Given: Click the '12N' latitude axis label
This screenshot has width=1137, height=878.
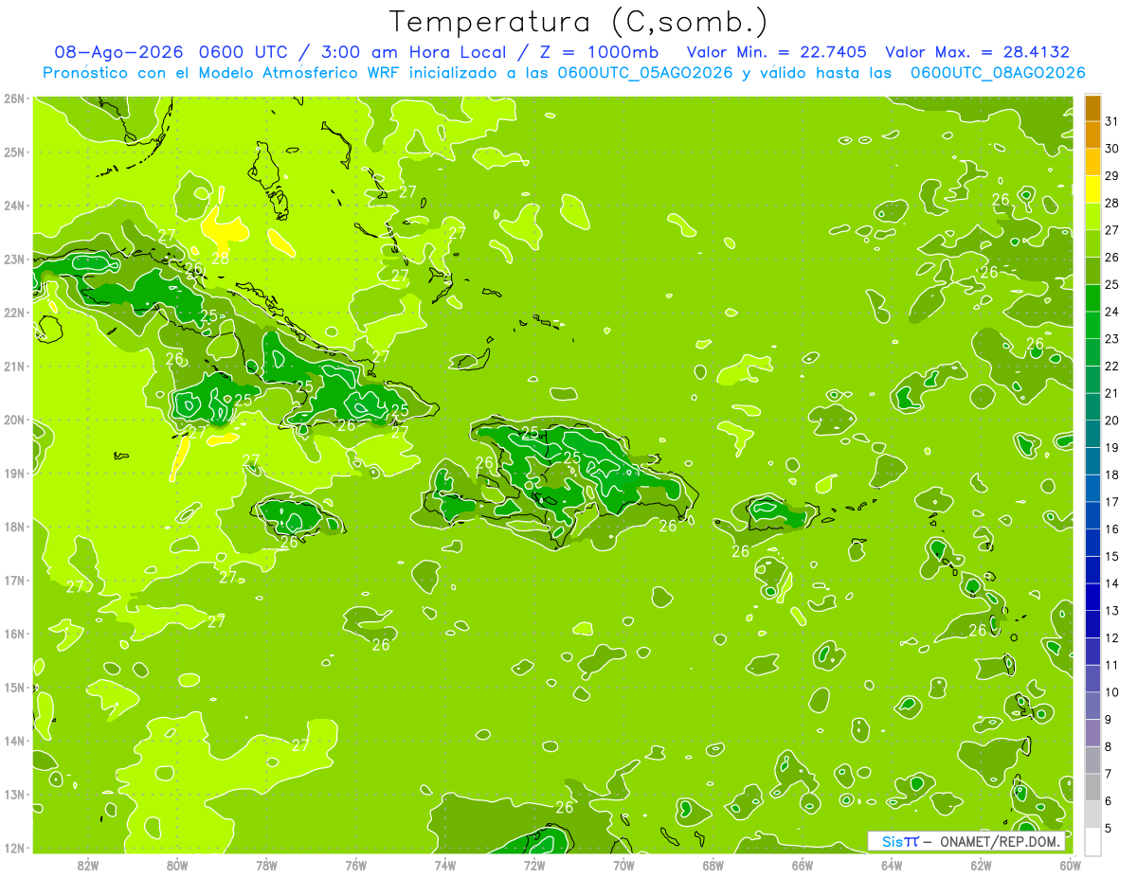Looking at the screenshot, I should 13,848.
